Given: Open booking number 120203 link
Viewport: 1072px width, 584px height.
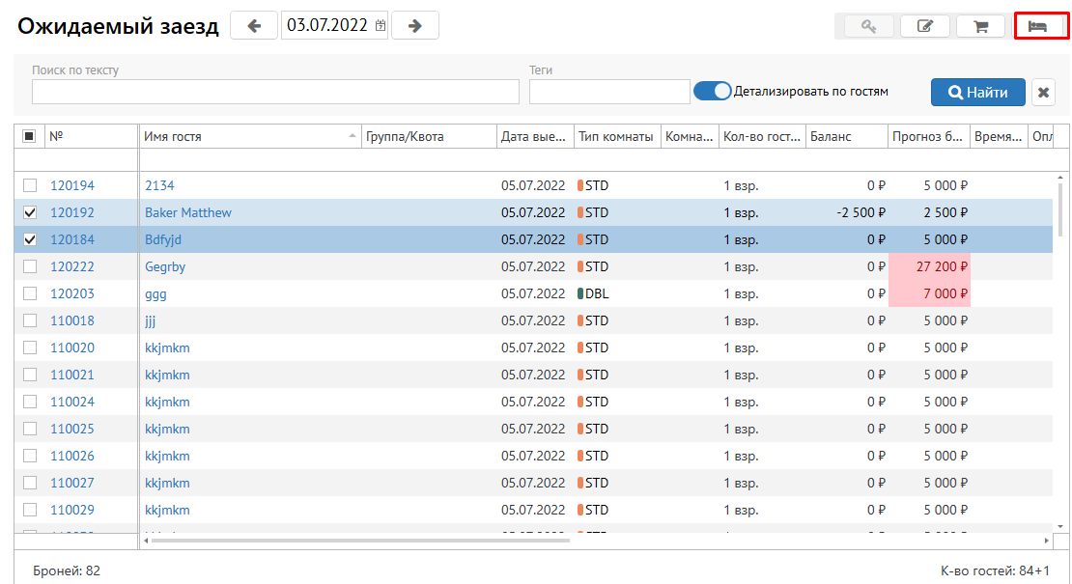Looking at the screenshot, I should coord(72,293).
